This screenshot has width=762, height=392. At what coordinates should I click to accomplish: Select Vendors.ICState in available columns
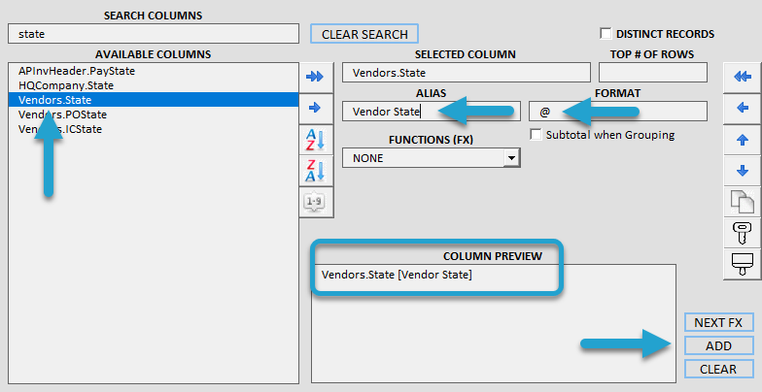click(154, 129)
